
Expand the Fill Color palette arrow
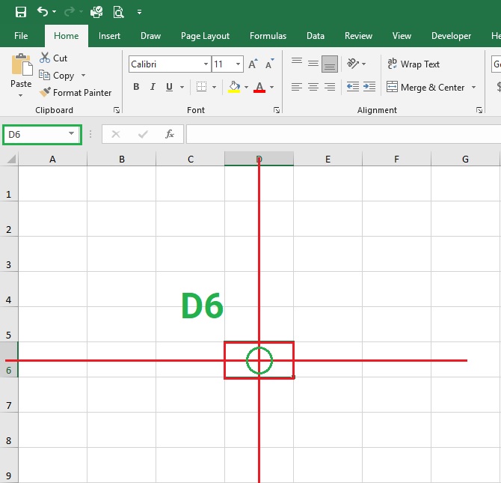pyautogui.click(x=246, y=87)
